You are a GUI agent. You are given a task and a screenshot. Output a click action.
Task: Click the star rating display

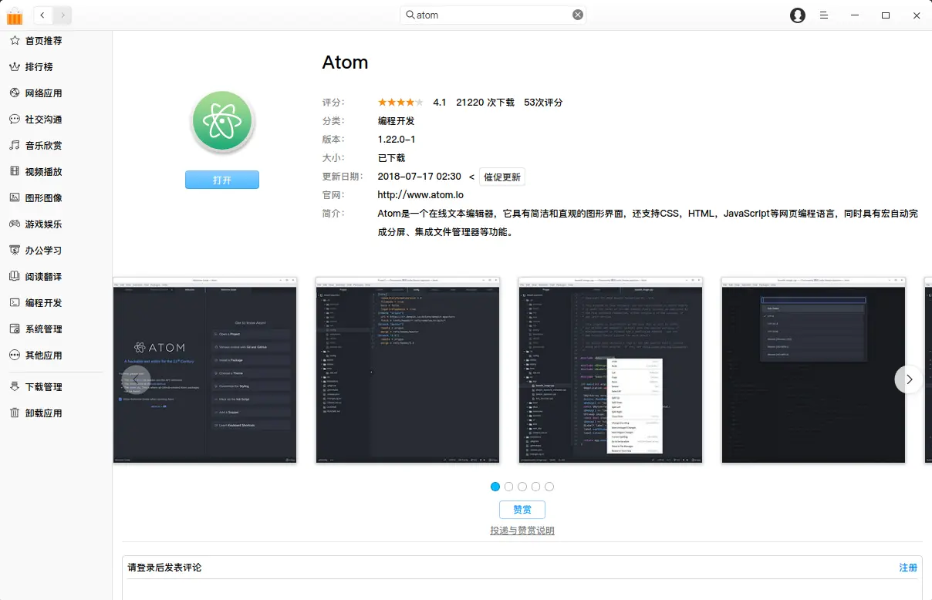coord(400,102)
